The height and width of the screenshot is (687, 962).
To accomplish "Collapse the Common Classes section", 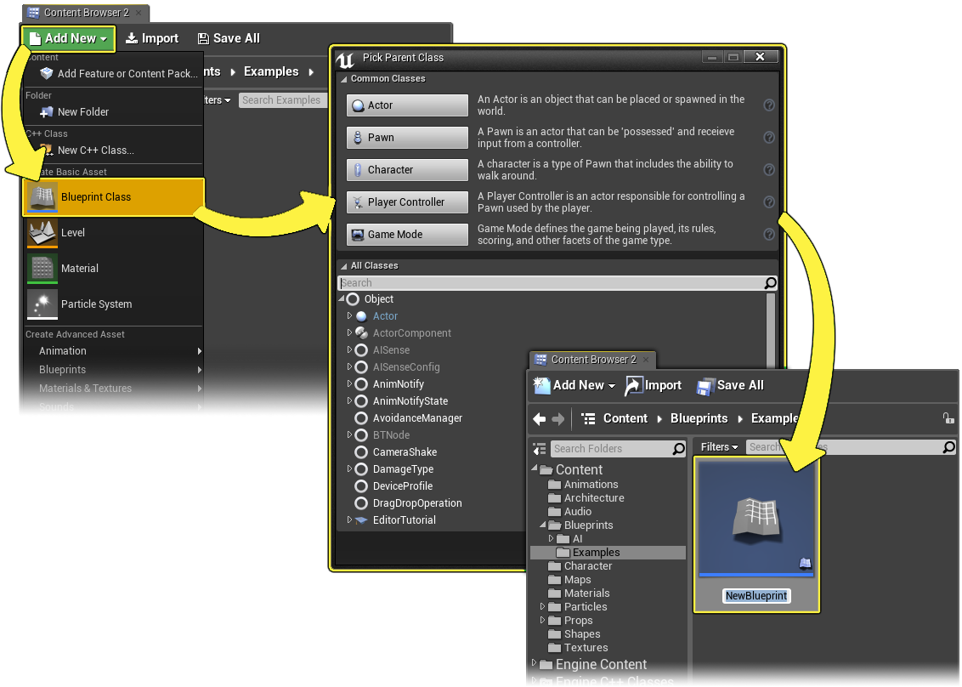I will pyautogui.click(x=344, y=79).
